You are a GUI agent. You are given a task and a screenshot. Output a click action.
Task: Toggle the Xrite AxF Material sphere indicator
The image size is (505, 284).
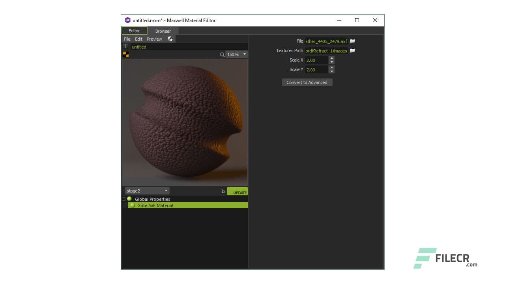click(132, 205)
